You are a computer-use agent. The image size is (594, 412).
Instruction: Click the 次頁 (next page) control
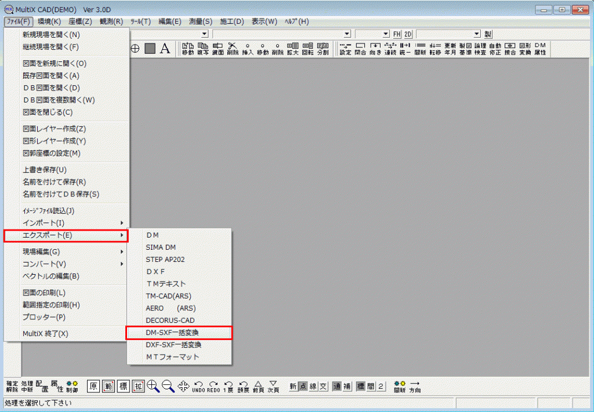(x=273, y=386)
